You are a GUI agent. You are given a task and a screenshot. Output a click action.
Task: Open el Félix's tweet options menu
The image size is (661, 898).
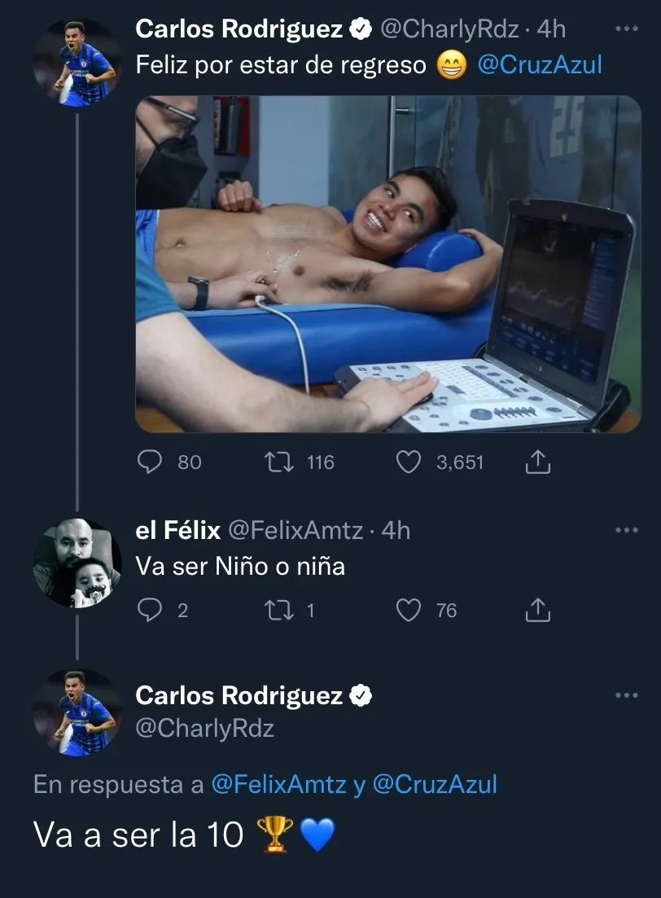[x=625, y=530]
